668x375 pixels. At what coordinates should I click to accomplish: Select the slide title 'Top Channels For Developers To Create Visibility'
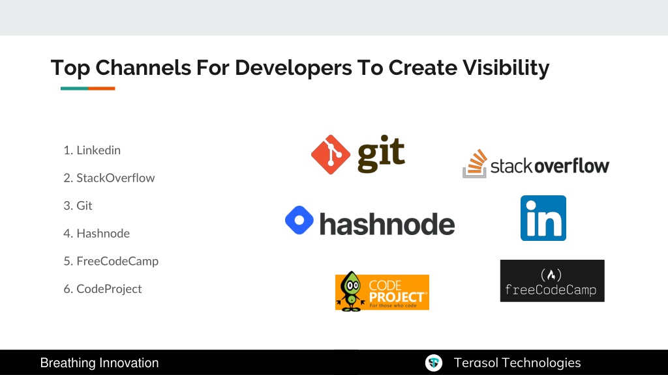[300, 68]
